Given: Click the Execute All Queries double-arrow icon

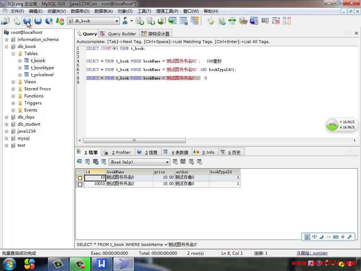Looking at the screenshot, I should [x=38, y=21].
